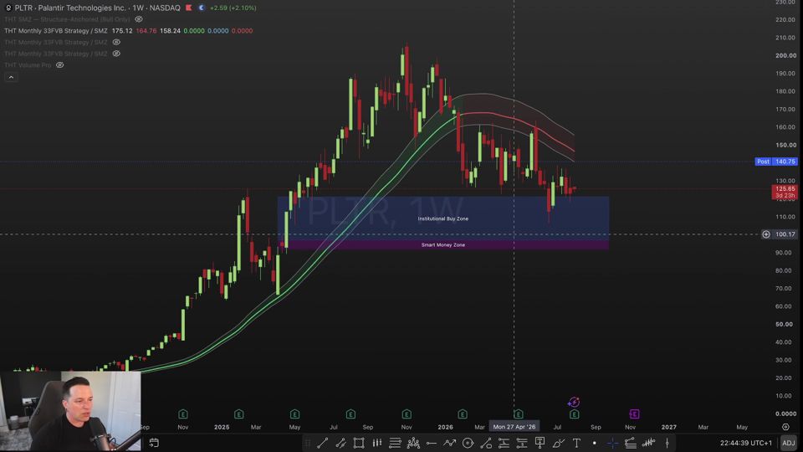The height and width of the screenshot is (452, 803).
Task: Select the Vertical Line tool
Action: [667, 443]
